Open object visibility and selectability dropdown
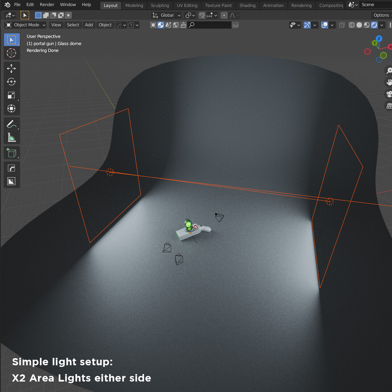This screenshot has height=392, width=392. click(x=295, y=25)
